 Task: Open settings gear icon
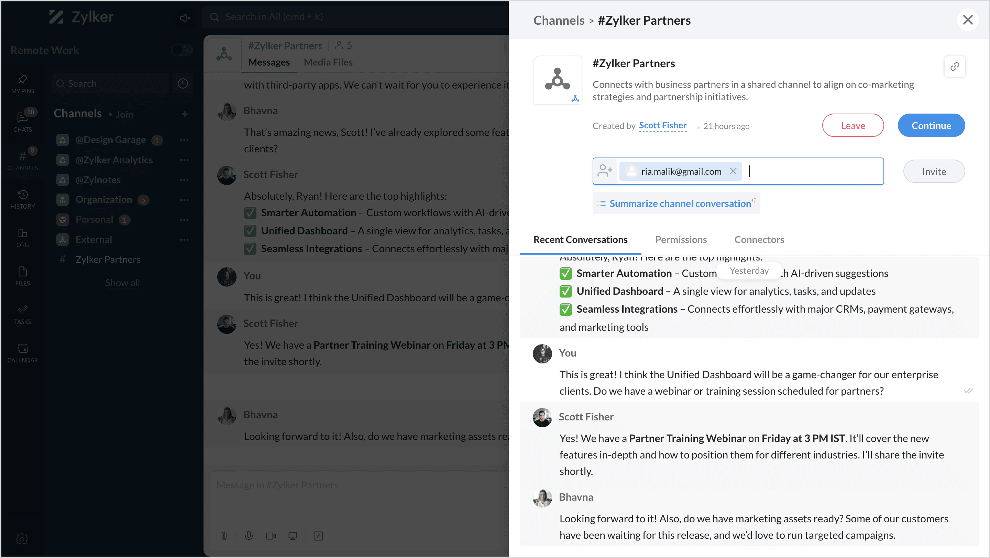pos(22,539)
